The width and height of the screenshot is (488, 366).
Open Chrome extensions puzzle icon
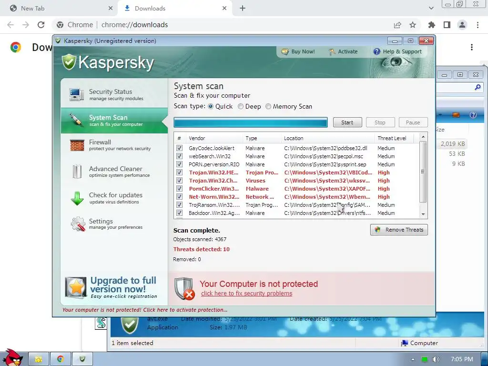coord(432,25)
